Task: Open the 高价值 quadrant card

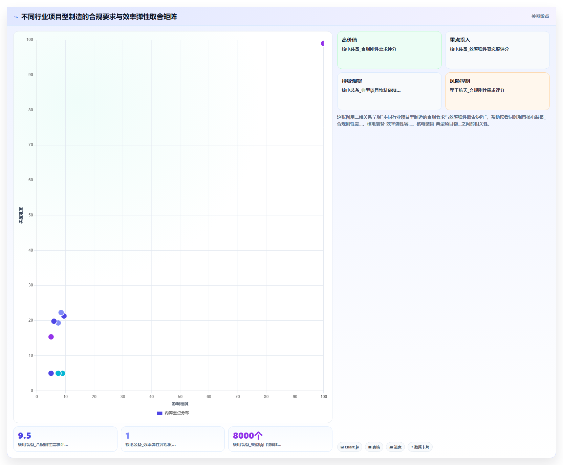Action: click(389, 50)
